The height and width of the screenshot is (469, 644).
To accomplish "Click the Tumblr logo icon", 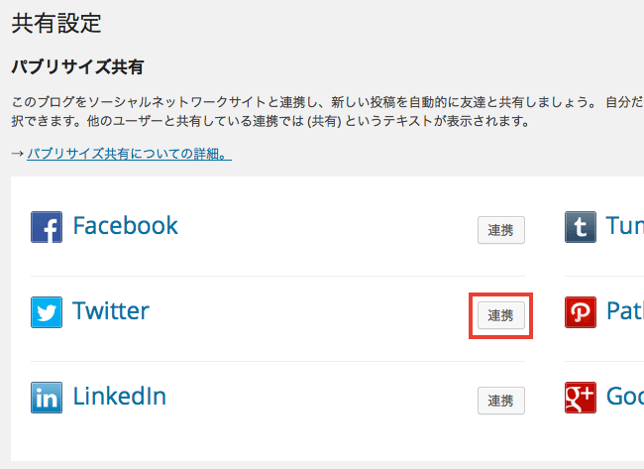I will coord(581,227).
